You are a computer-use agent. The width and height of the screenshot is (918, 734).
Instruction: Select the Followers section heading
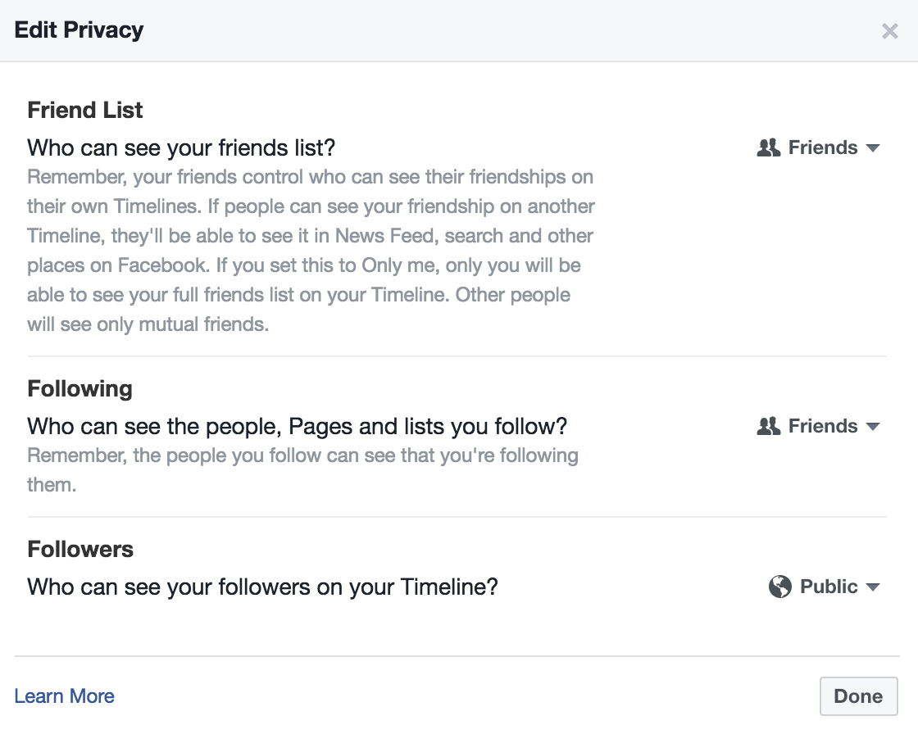pyautogui.click(x=80, y=549)
